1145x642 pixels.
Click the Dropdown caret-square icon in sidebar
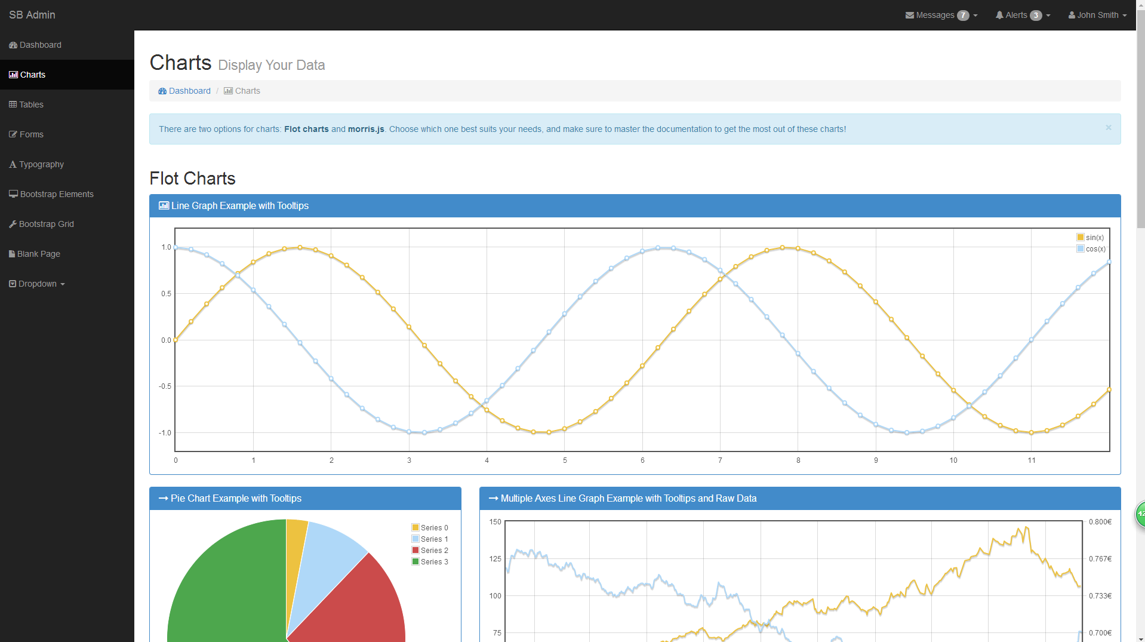[x=13, y=284]
